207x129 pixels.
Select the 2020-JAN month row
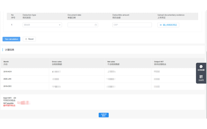(8, 79)
